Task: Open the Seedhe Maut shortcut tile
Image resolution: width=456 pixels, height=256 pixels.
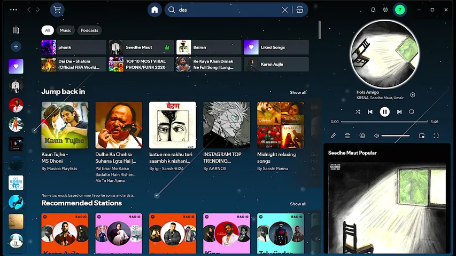Action: [x=141, y=47]
